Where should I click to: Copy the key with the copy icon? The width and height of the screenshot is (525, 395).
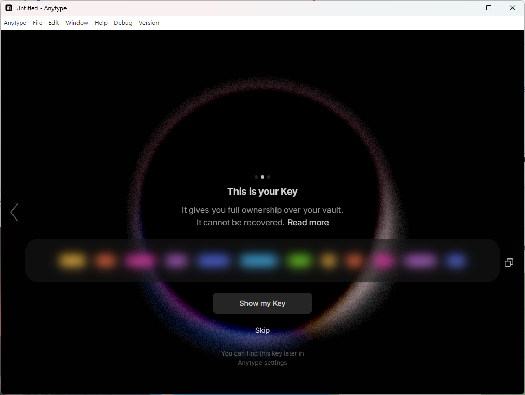(508, 263)
